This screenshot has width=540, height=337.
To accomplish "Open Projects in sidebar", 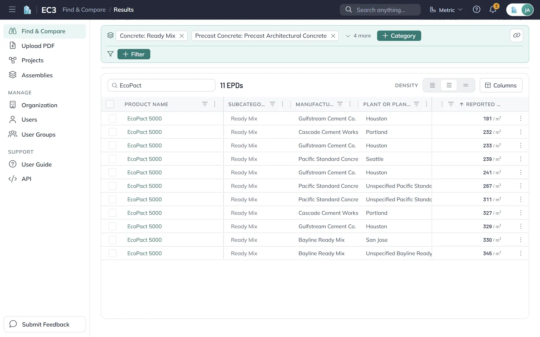I will pyautogui.click(x=45, y=60).
